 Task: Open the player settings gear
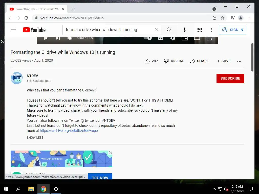[172, 38]
